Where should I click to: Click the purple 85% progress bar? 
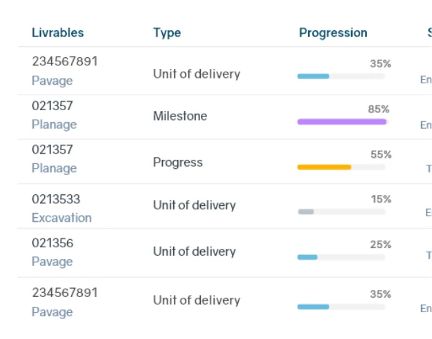coord(342,121)
